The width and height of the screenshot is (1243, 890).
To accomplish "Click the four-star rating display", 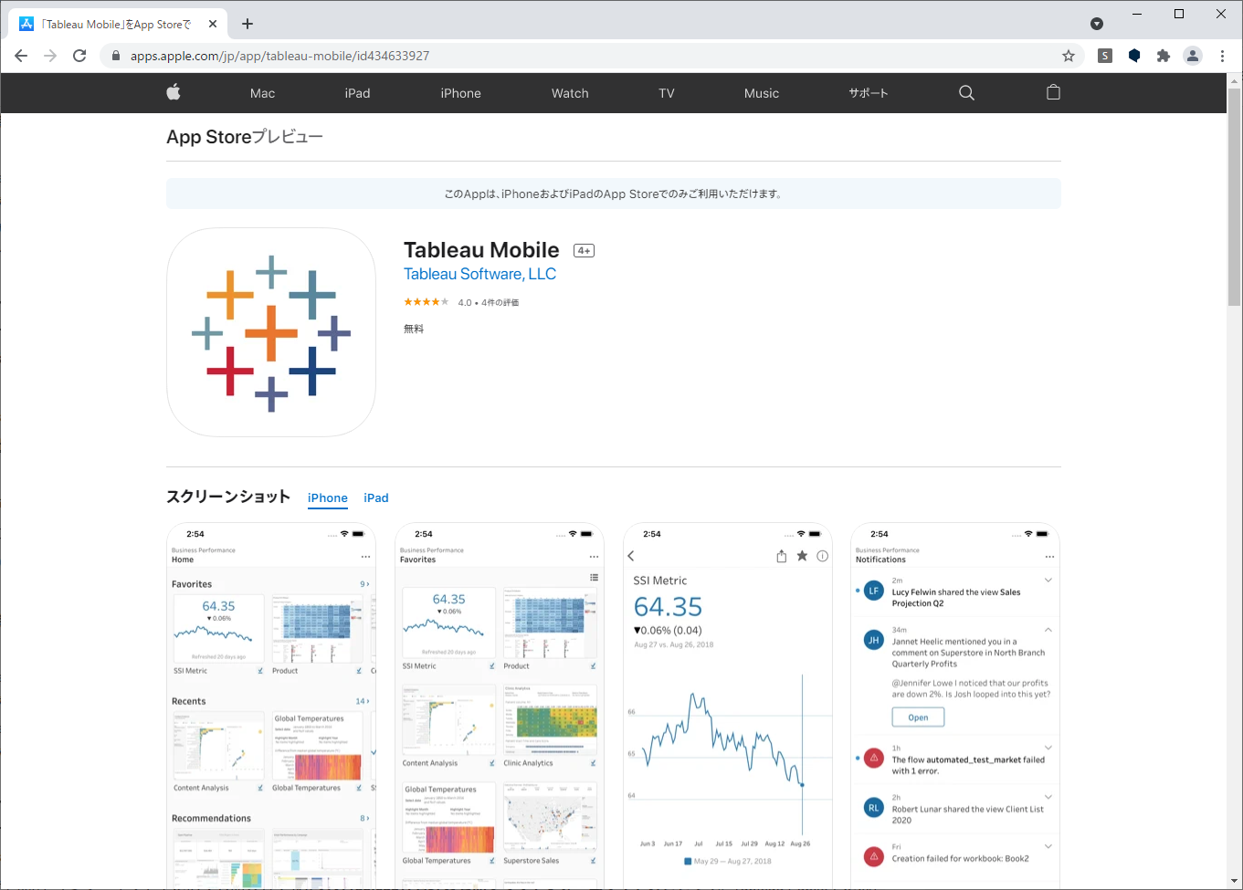I will click(x=427, y=302).
